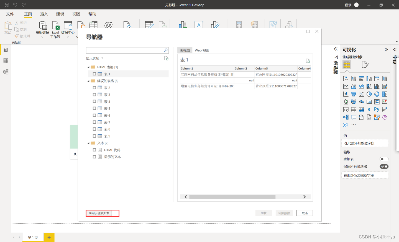Check the 显示的文本 checkbox

click(x=94, y=157)
